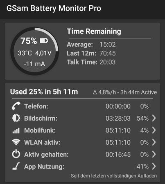Expand Bildschirm details with its chevron
Image resolution: width=165 pixels, height=184 pixels.
click(x=154, y=118)
